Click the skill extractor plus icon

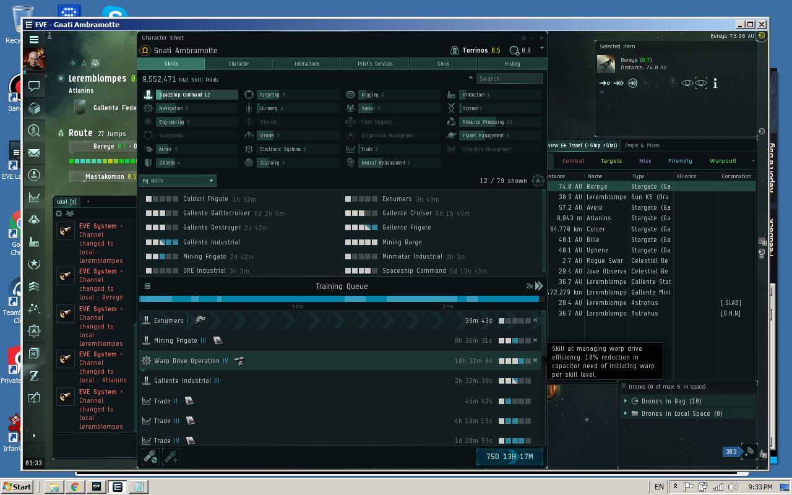click(x=171, y=457)
